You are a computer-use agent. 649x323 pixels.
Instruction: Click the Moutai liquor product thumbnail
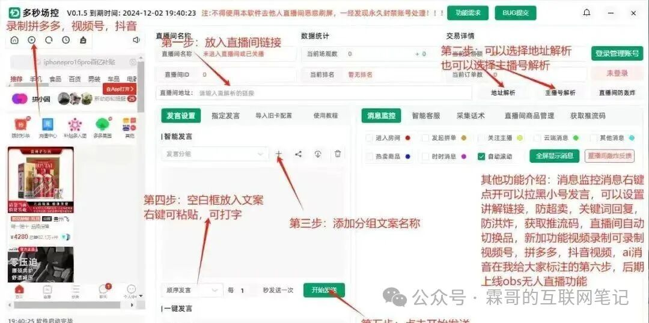pos(41,180)
